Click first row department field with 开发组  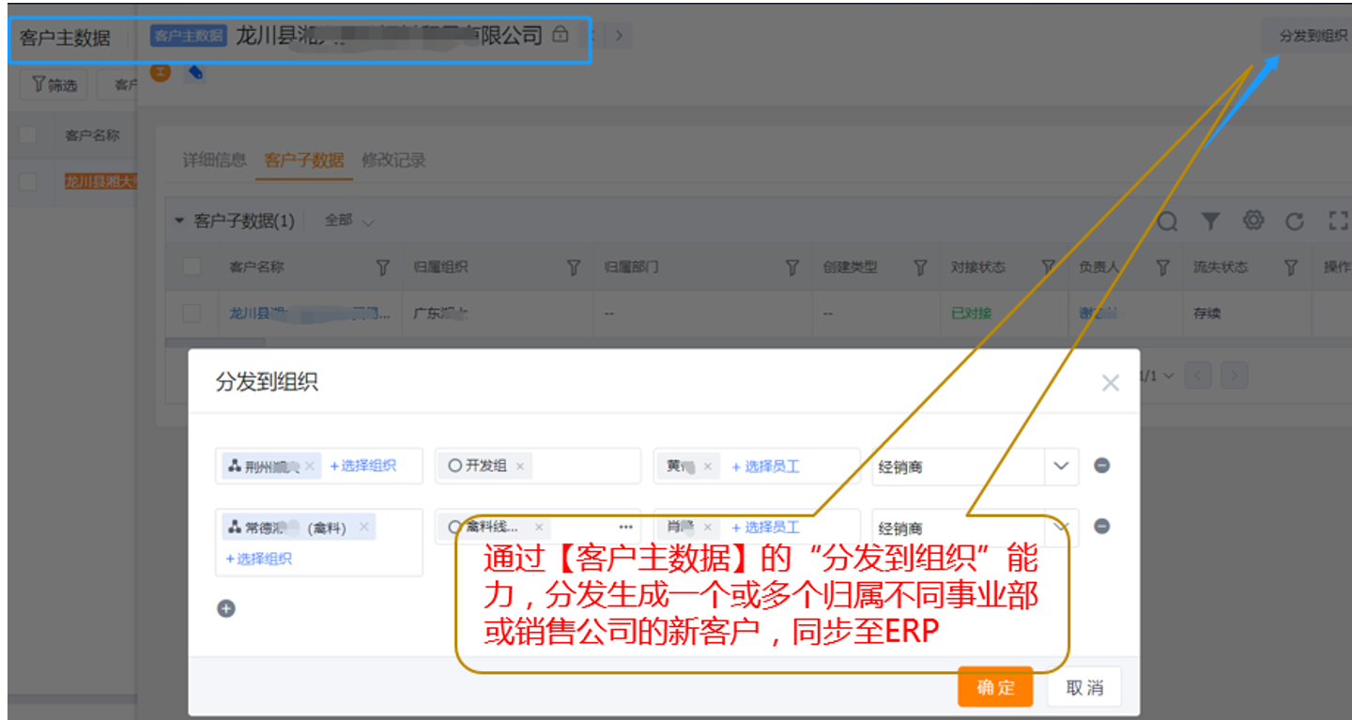click(x=538, y=466)
